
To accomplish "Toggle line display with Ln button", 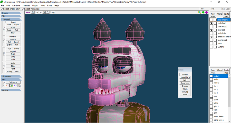I will pyautogui.click(x=37, y=12).
